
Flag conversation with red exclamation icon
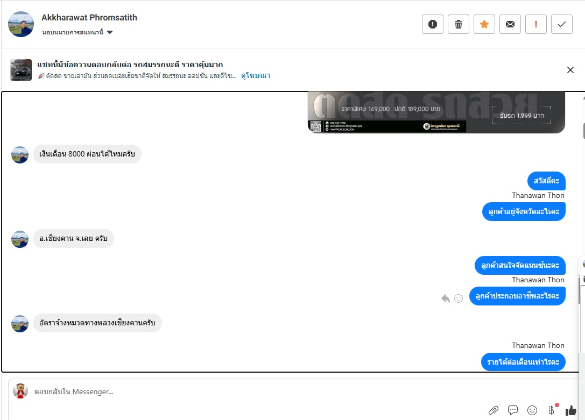535,24
